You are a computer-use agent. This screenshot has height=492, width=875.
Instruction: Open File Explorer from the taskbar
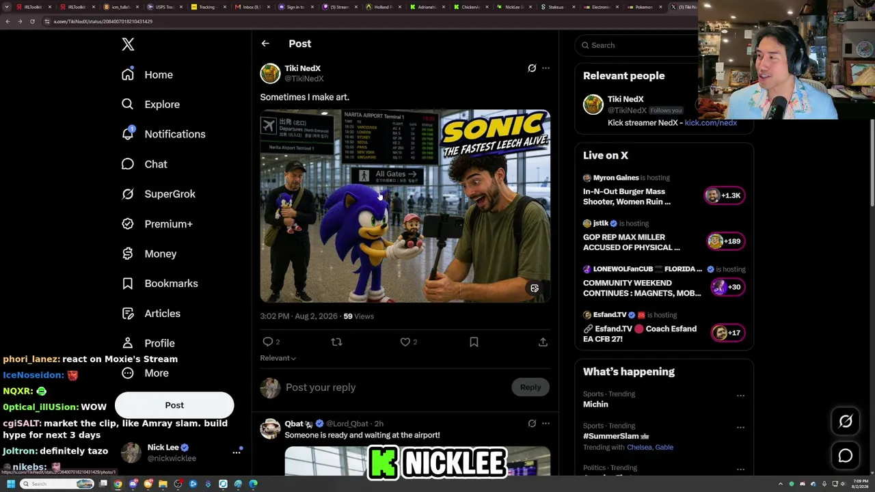[163, 484]
